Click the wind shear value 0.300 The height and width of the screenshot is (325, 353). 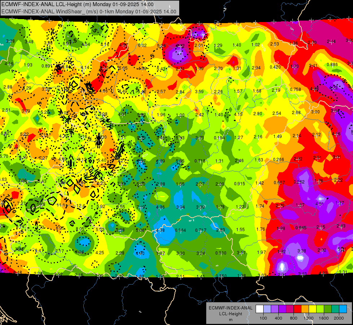click(221, 253)
